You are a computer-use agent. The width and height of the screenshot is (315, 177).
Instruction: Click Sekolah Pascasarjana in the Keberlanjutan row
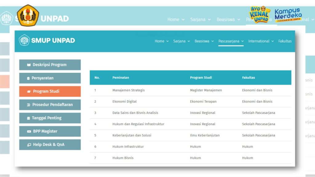pos(258,135)
